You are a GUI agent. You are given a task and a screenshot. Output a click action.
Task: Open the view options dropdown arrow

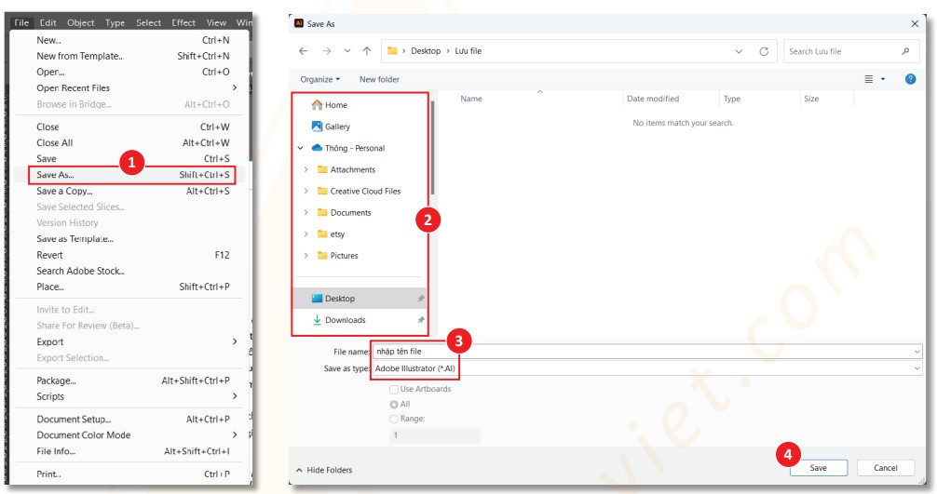pos(883,79)
